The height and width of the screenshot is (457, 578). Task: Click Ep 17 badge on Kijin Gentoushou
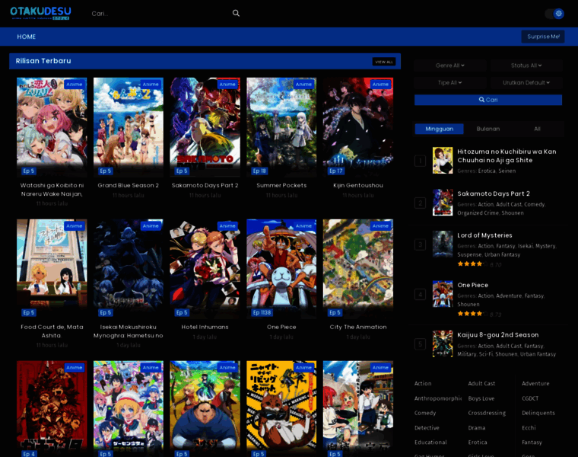point(336,171)
